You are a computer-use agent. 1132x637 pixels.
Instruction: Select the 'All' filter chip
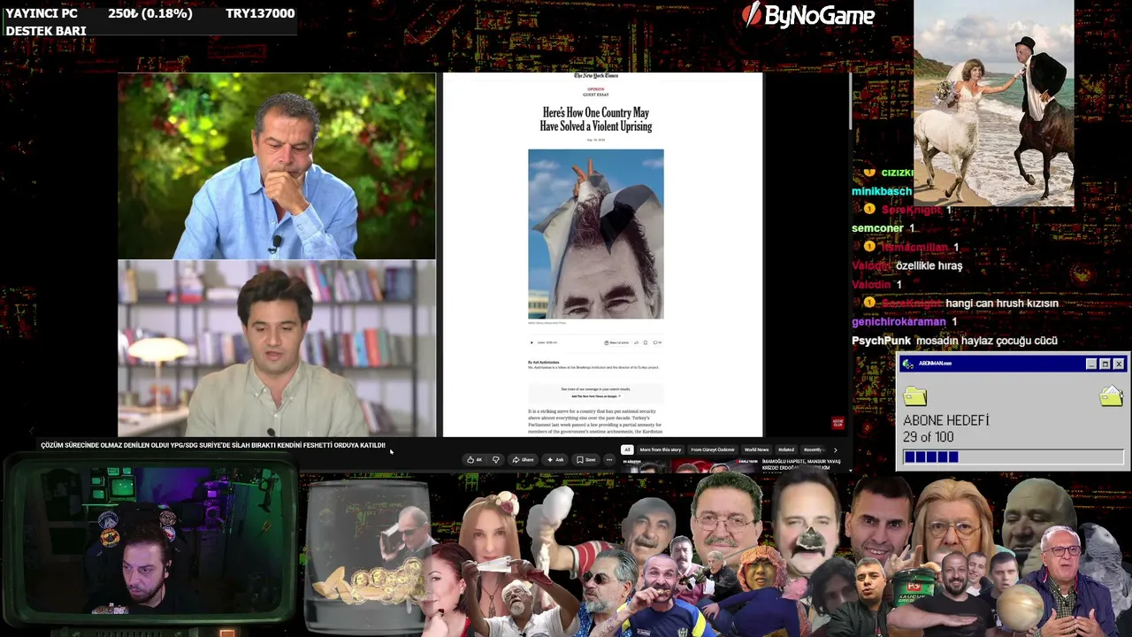point(626,449)
